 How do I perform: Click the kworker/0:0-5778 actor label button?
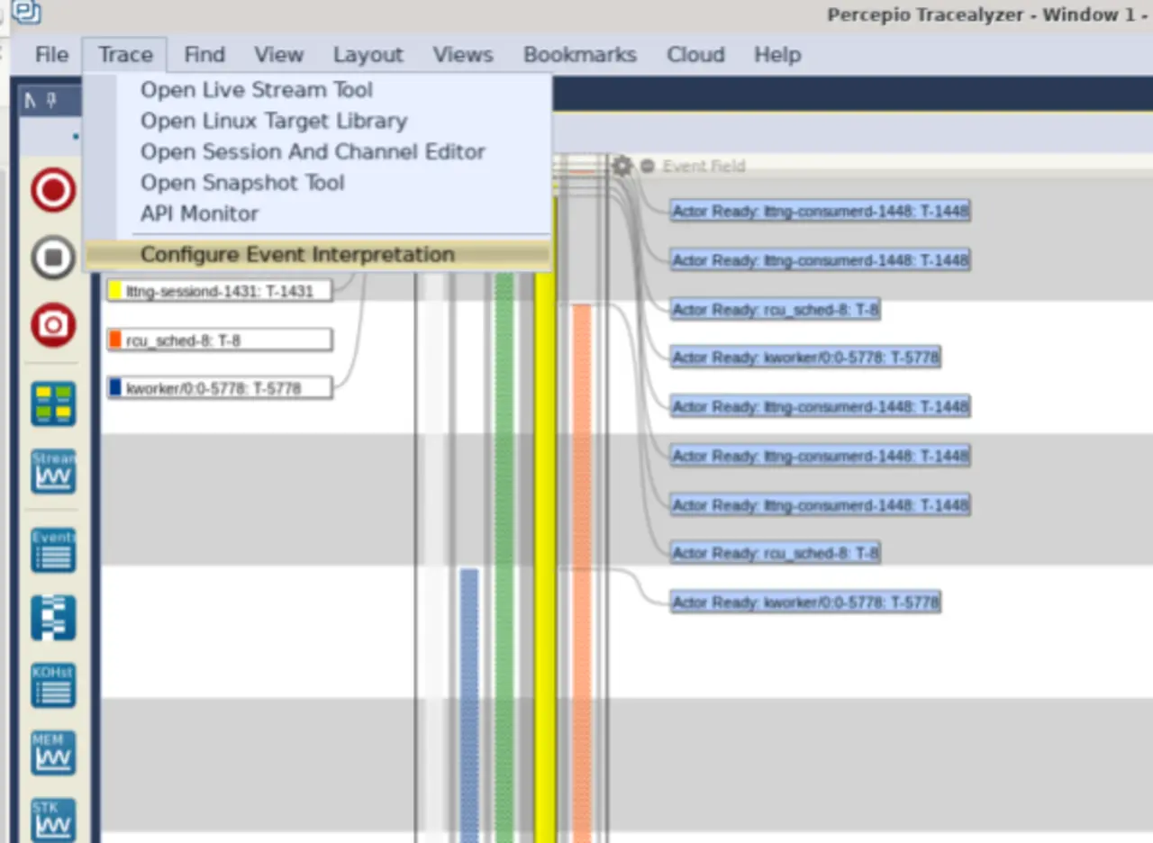[x=219, y=388]
